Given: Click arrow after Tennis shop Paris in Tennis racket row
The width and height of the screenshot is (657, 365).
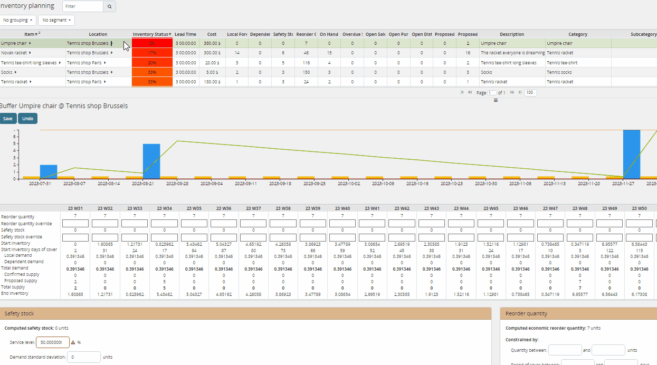Looking at the screenshot, I should pos(105,82).
